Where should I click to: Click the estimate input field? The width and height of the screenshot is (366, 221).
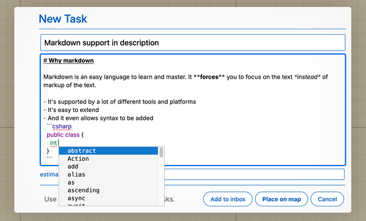[x=254, y=174]
